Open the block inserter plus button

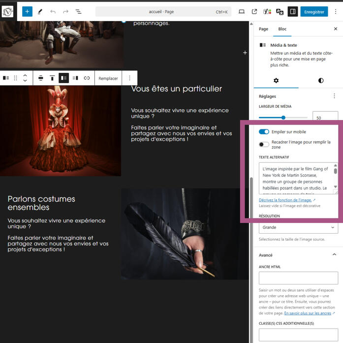pyautogui.click(x=27, y=11)
